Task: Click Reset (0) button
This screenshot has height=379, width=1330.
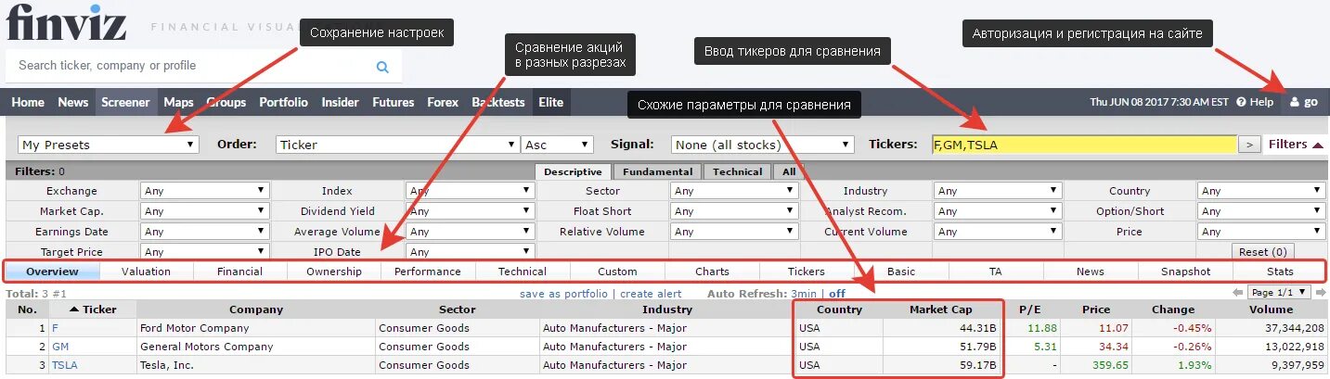Action: click(x=1262, y=252)
